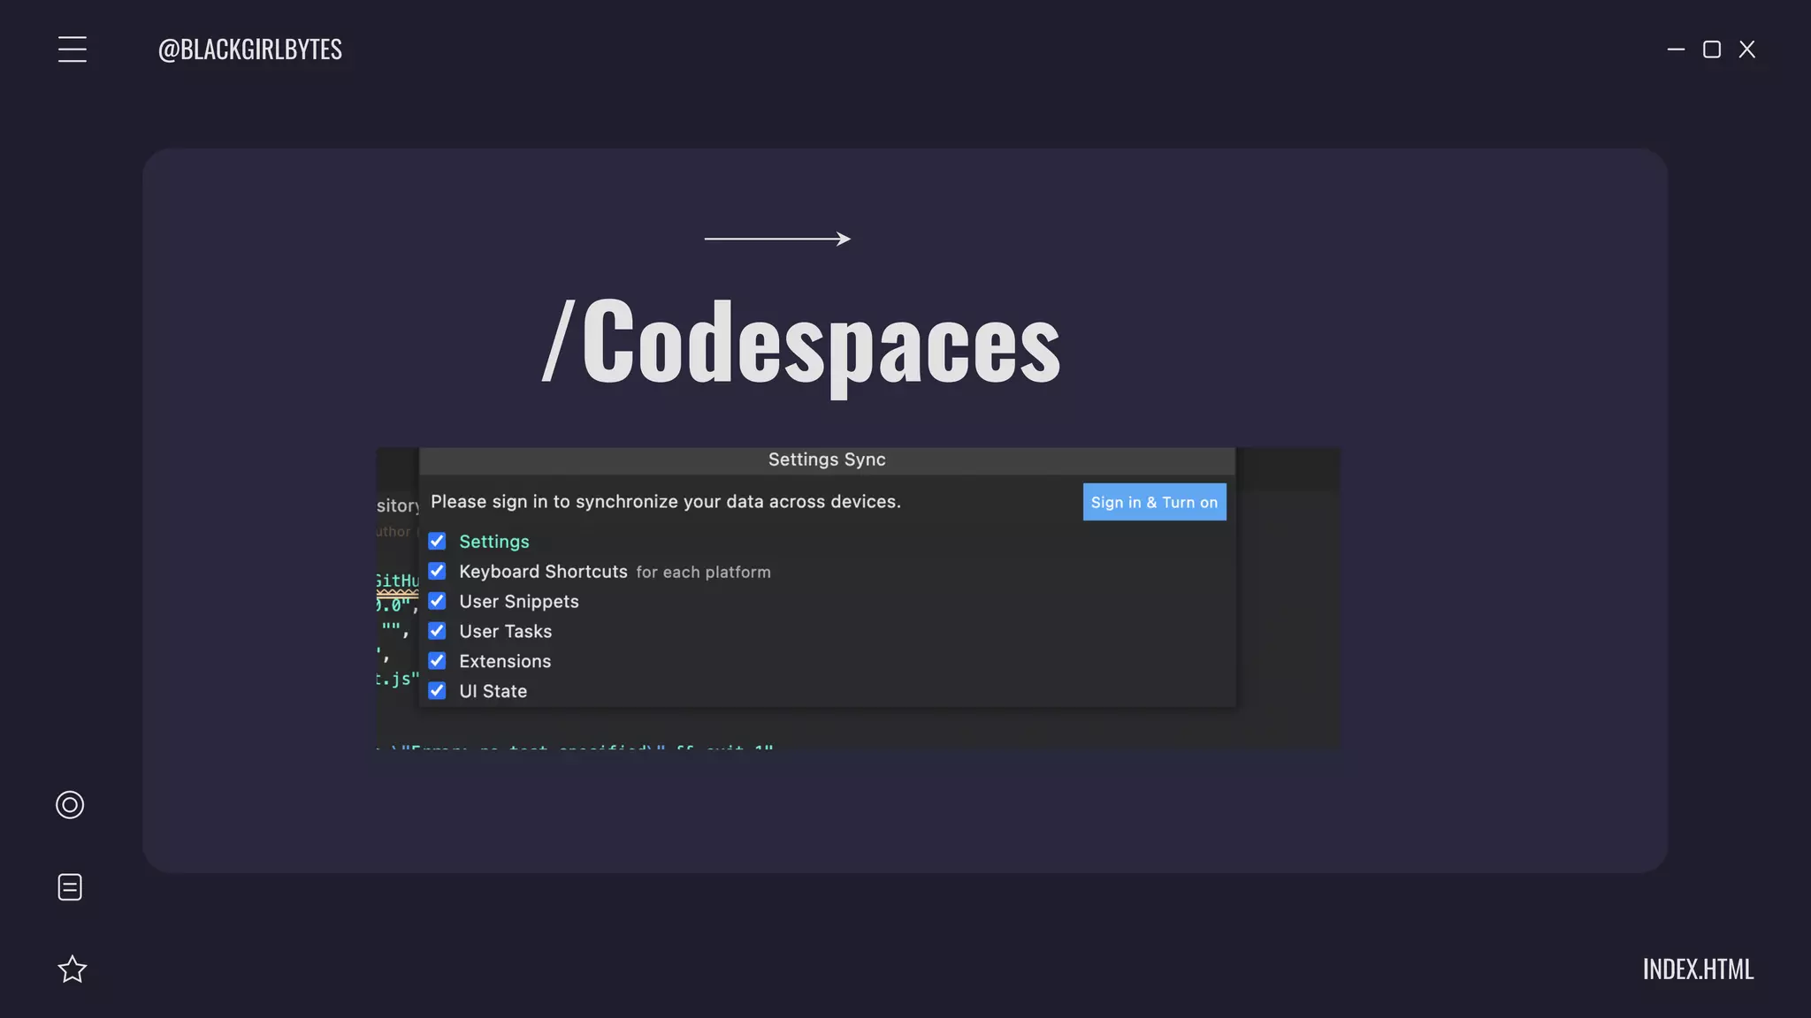Toggle the UI State checkbox
Screen dimensions: 1811x1018
tap(437, 691)
